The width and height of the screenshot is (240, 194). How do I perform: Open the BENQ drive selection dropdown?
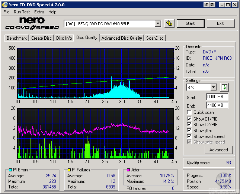[x=158, y=24]
